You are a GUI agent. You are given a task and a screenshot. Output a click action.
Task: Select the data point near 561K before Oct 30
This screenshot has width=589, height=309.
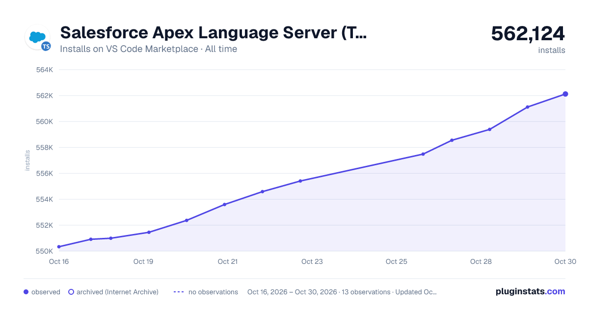[x=528, y=107]
